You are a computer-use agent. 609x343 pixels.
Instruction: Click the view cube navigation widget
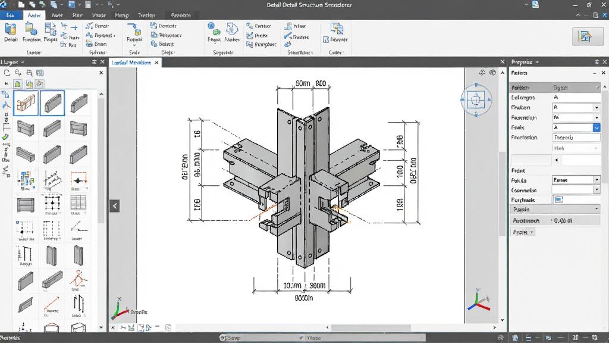click(476, 100)
